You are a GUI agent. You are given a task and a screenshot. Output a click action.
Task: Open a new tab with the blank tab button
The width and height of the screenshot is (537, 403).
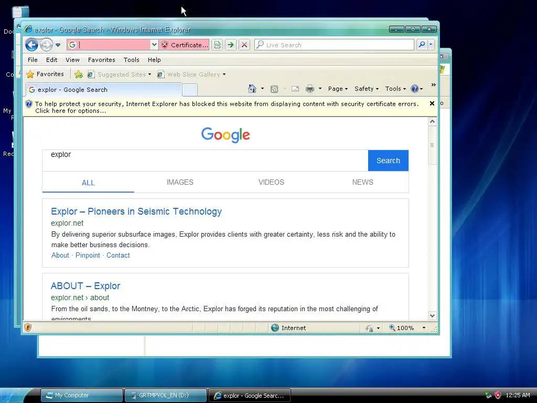189,90
